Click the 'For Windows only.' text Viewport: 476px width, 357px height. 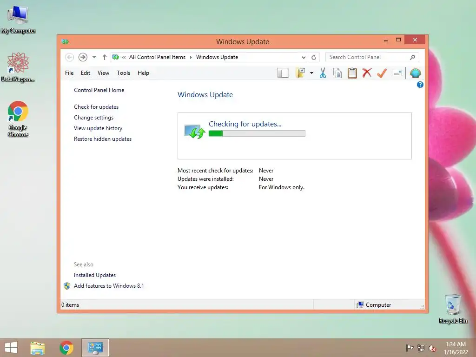(281, 187)
